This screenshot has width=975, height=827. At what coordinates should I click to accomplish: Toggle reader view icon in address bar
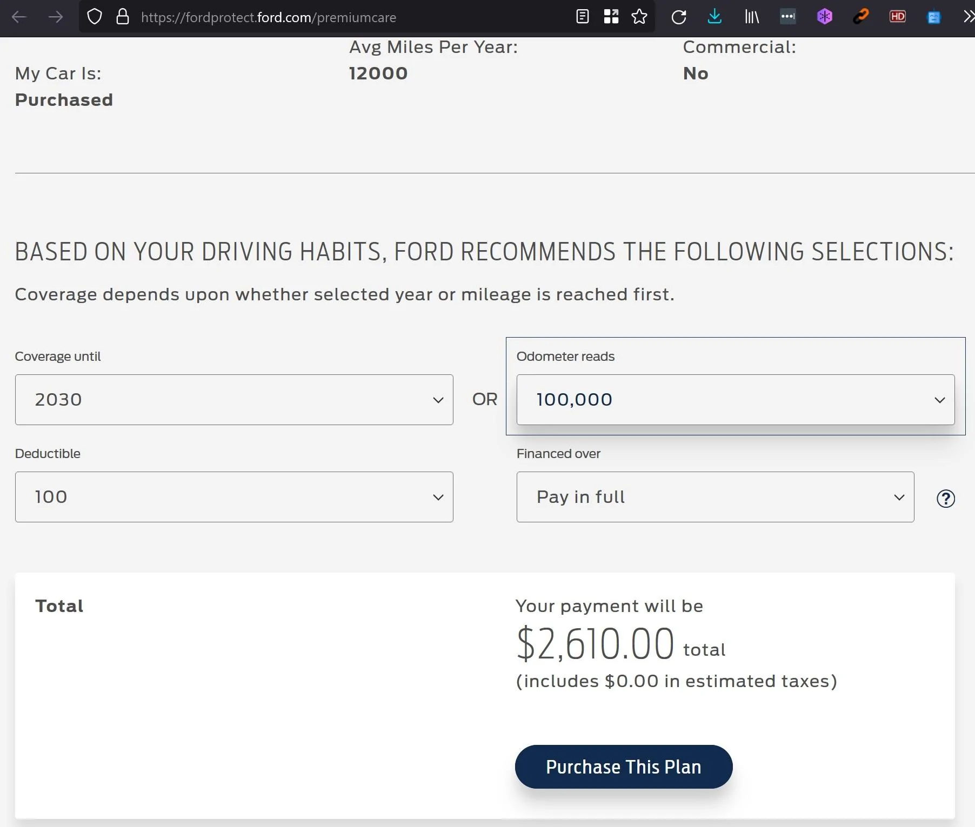click(583, 17)
